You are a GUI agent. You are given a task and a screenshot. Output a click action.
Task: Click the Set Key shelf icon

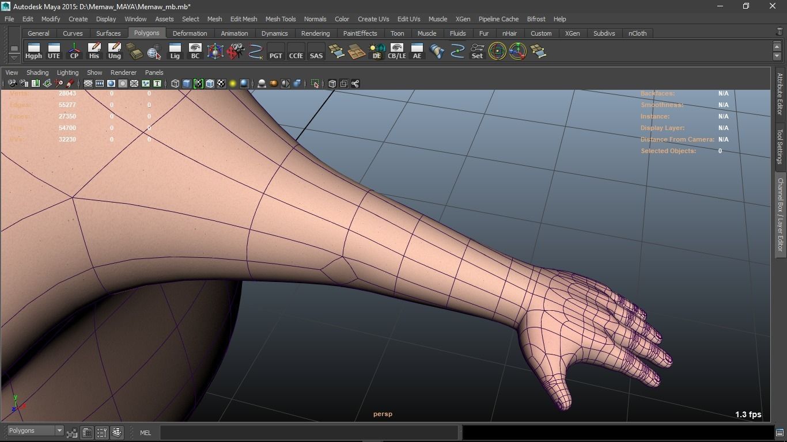coord(477,51)
